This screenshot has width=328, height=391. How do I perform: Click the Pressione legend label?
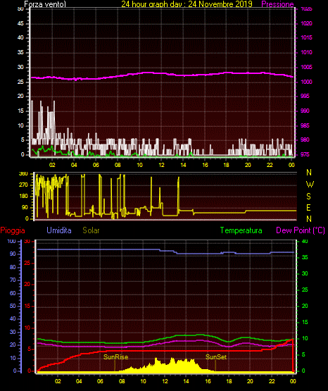[x=277, y=4]
